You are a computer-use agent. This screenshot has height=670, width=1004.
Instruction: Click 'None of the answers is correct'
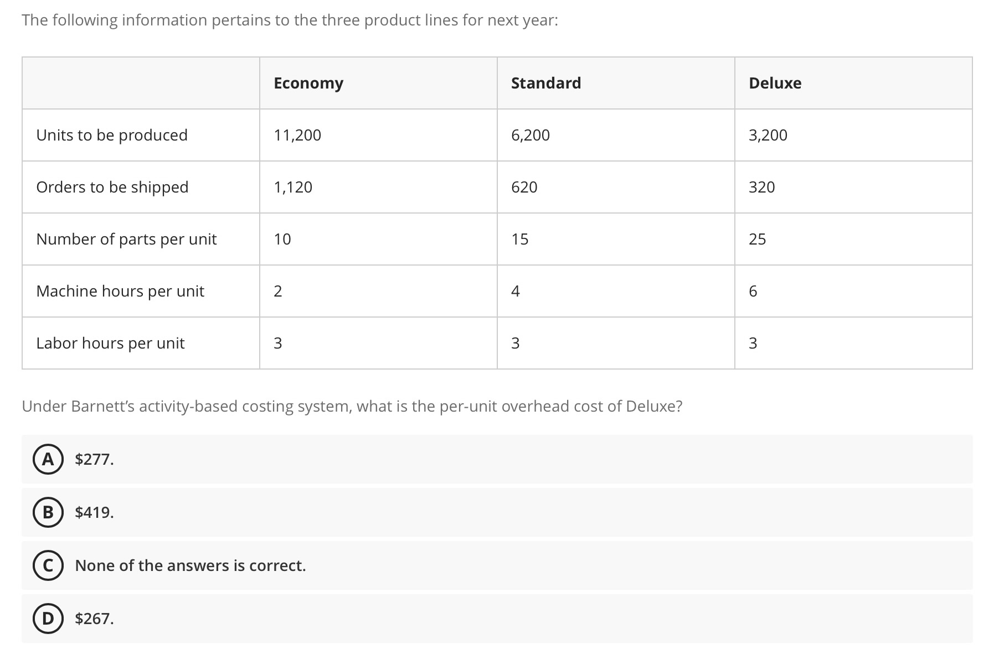click(x=190, y=565)
